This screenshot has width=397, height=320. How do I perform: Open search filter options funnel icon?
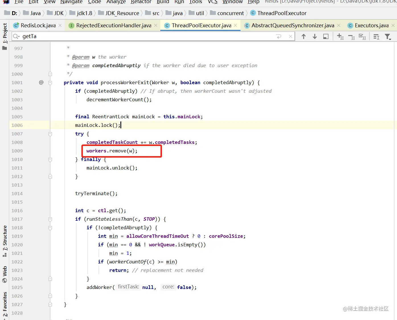[x=388, y=36]
